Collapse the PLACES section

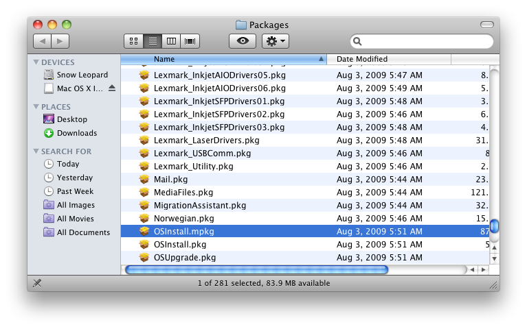[x=36, y=107]
